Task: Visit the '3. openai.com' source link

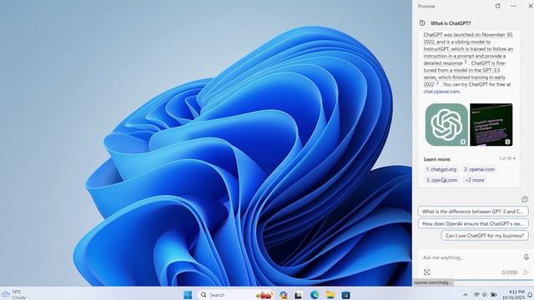Action: [x=441, y=180]
